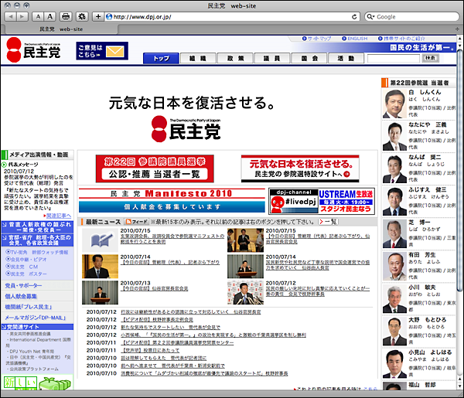464x398 pixels.
Task: Switch to the 議員 navigation tab
Action: [274, 59]
